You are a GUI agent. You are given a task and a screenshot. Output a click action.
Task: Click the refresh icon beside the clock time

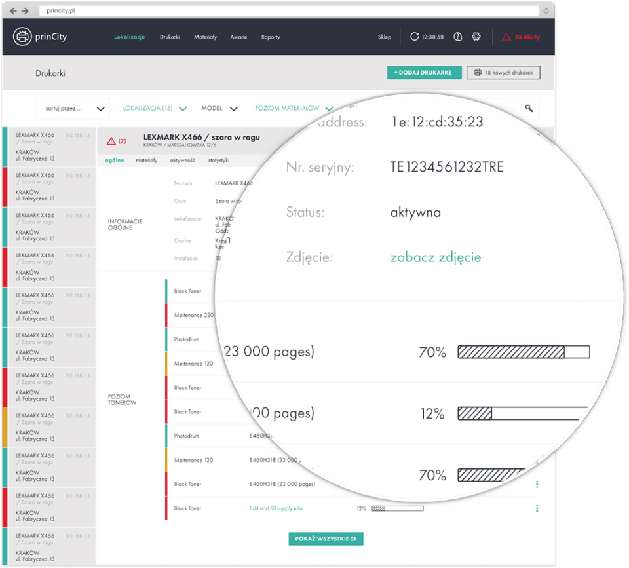click(414, 37)
